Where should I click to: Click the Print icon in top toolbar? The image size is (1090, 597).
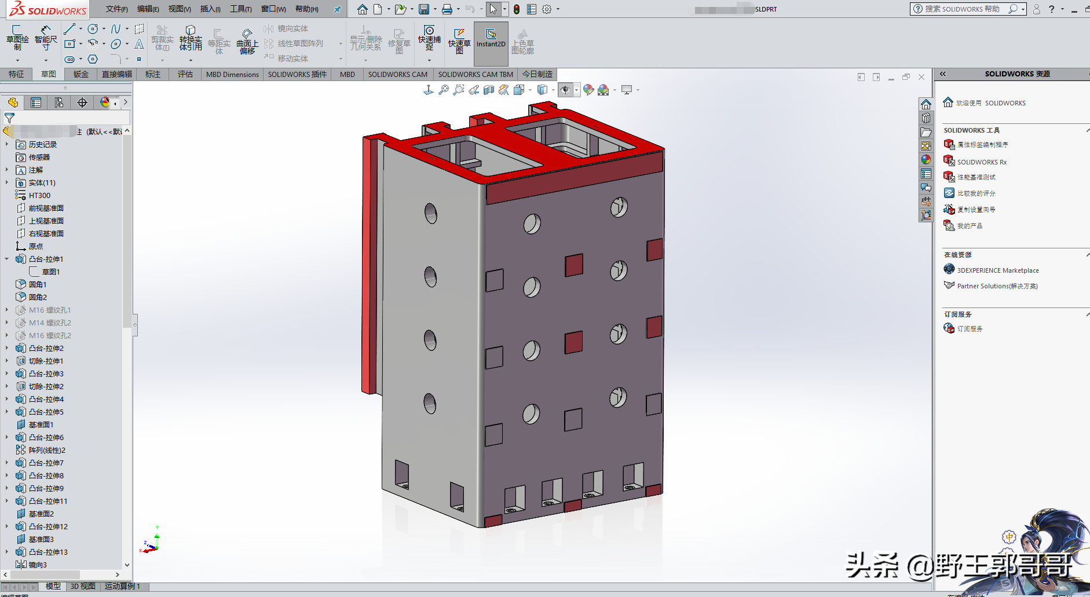pyautogui.click(x=447, y=9)
